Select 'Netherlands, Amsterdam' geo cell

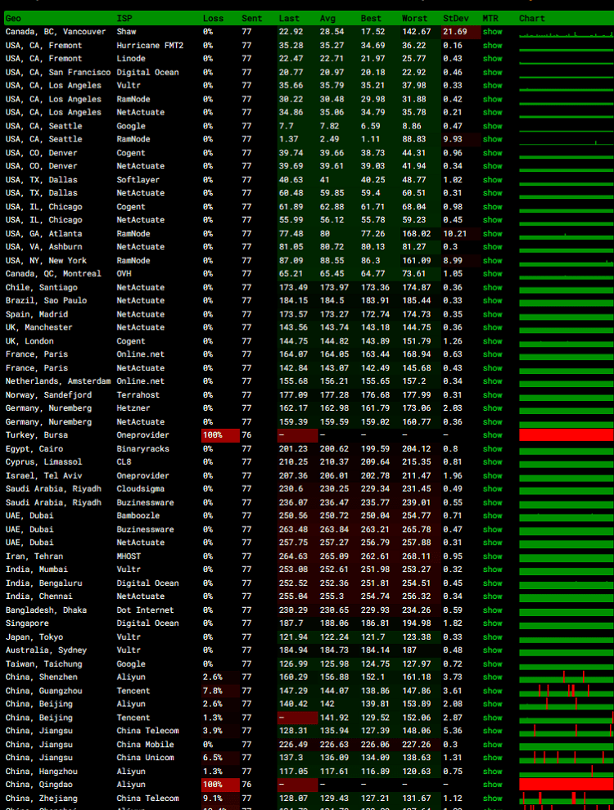(x=58, y=381)
